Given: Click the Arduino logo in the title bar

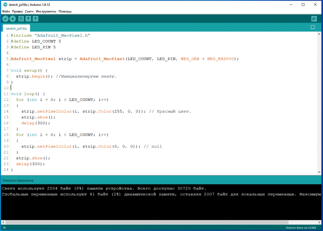Looking at the screenshot, I should coord(5,5).
